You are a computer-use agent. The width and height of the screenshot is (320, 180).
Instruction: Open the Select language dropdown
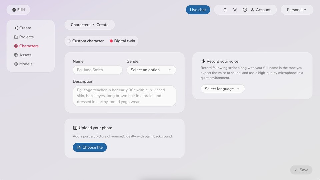223,89
